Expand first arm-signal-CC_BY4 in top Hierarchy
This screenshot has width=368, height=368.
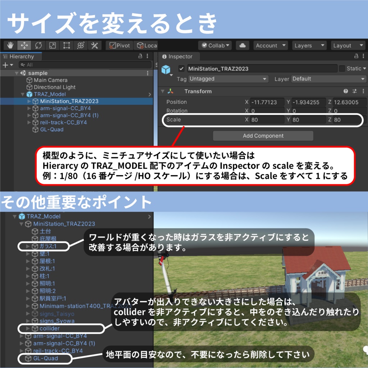tap(29, 109)
